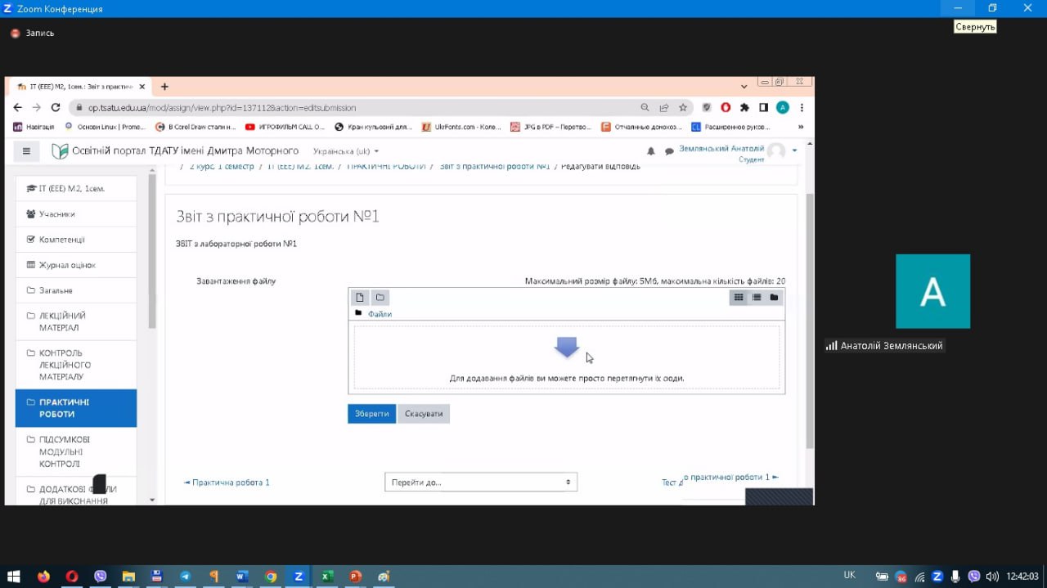Reload the page with refresh icon
Viewport: 1047px width, 588px height.
56,107
